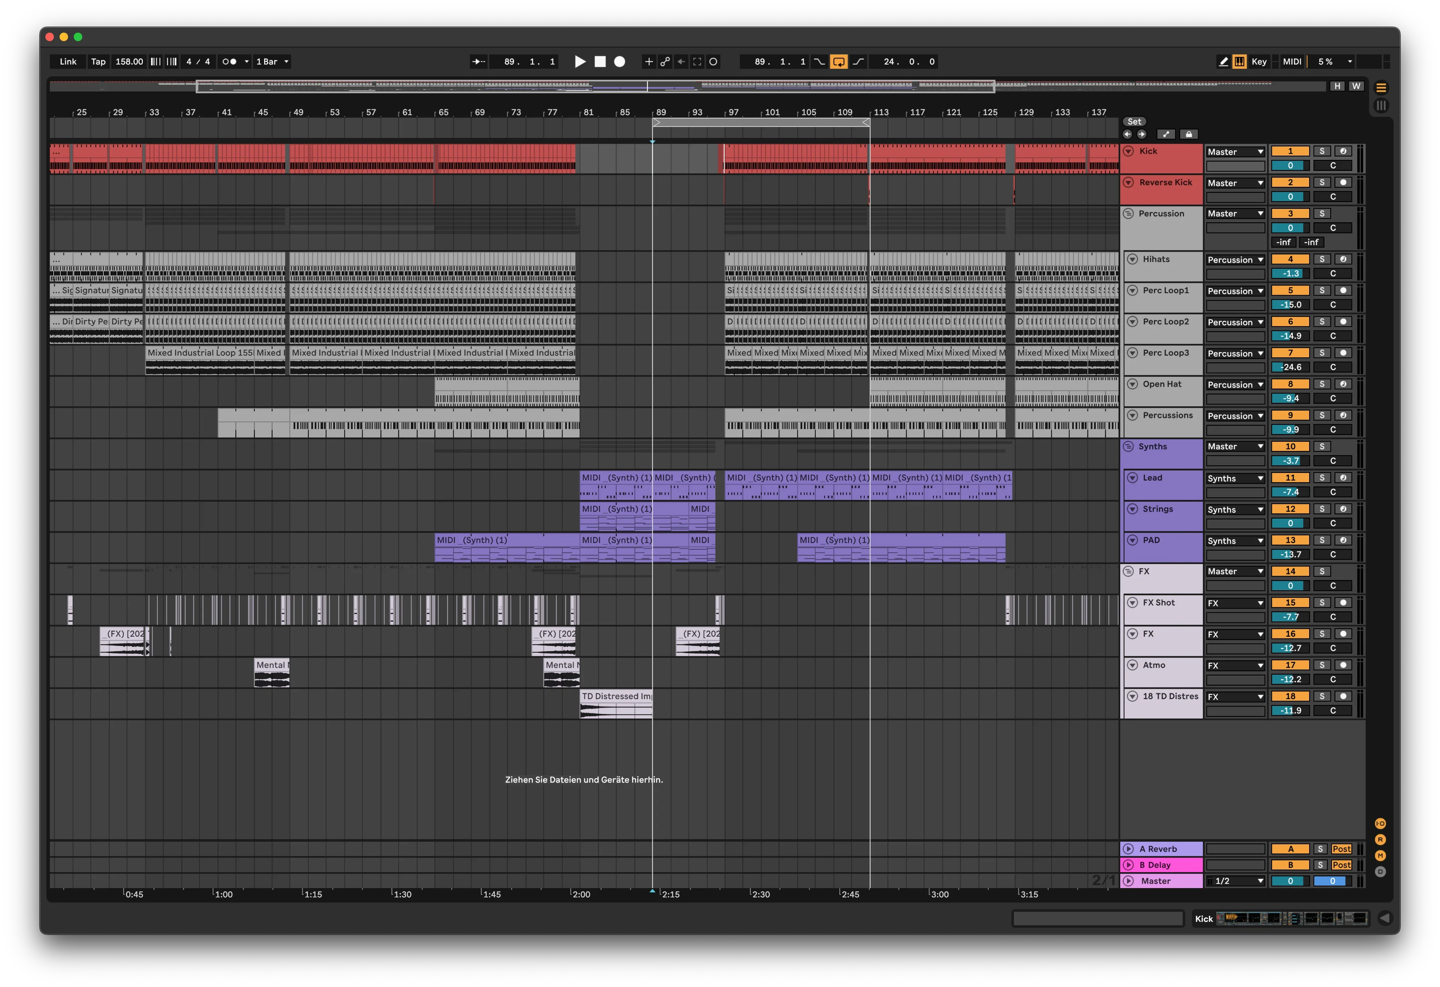This screenshot has width=1440, height=987.
Task: Toggle Draw Mode pencil
Action: coord(1223,61)
